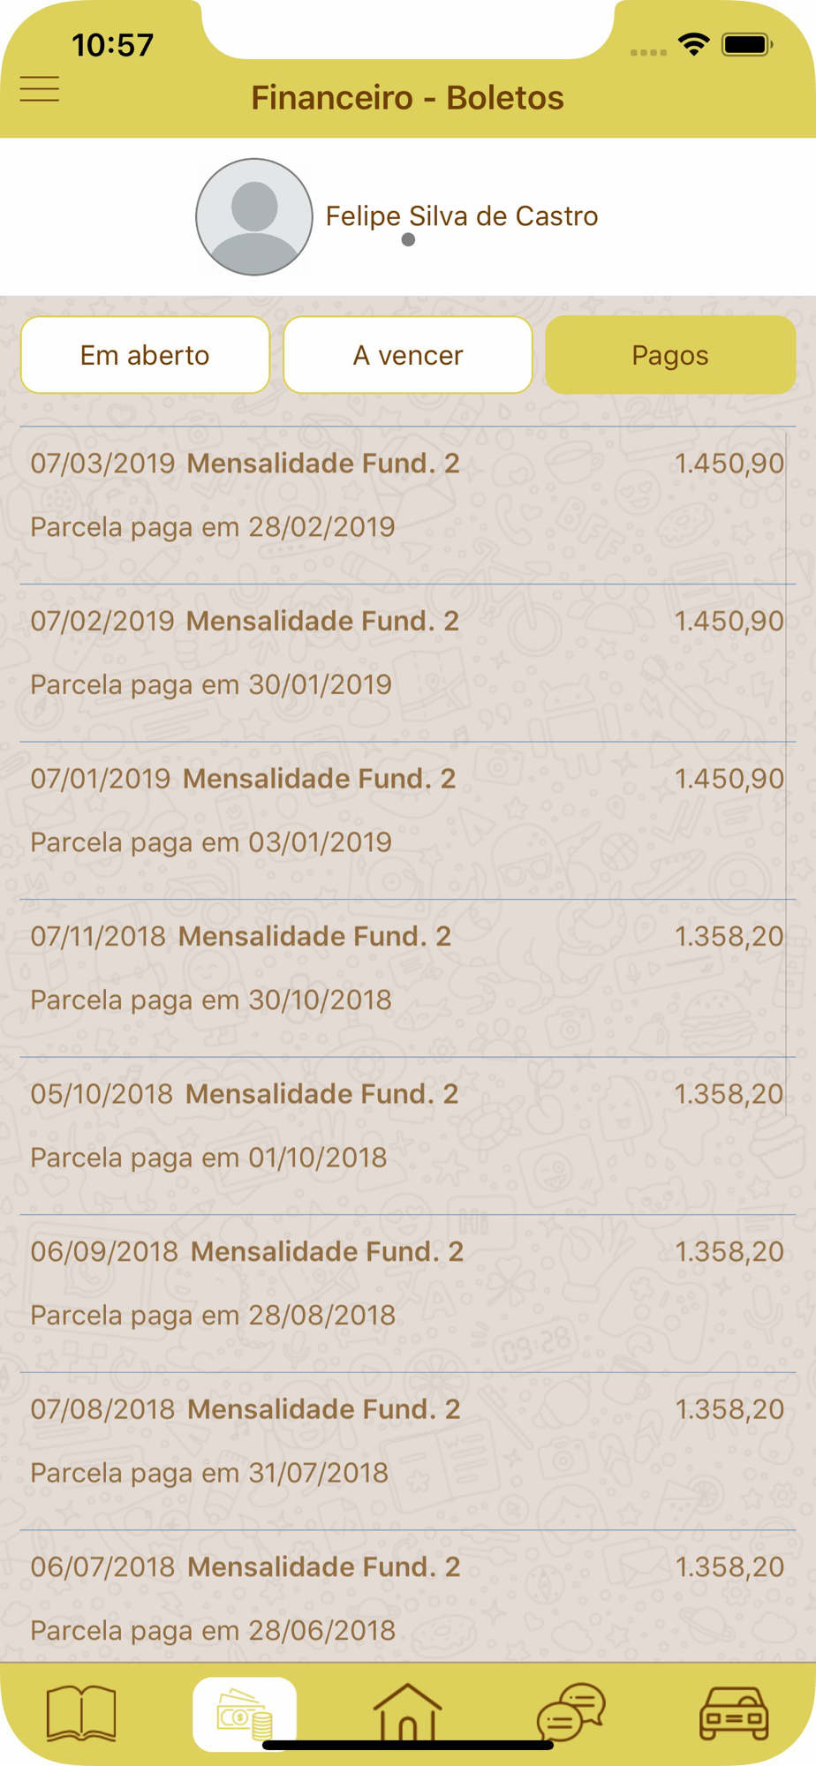Open boleto due 07/03/2019
816x1766 pixels.
tap(408, 505)
